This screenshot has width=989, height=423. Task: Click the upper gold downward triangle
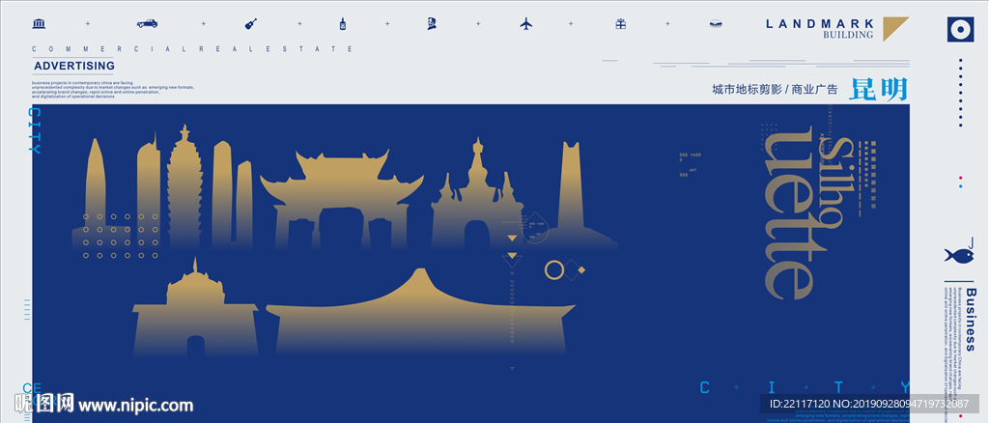click(512, 239)
